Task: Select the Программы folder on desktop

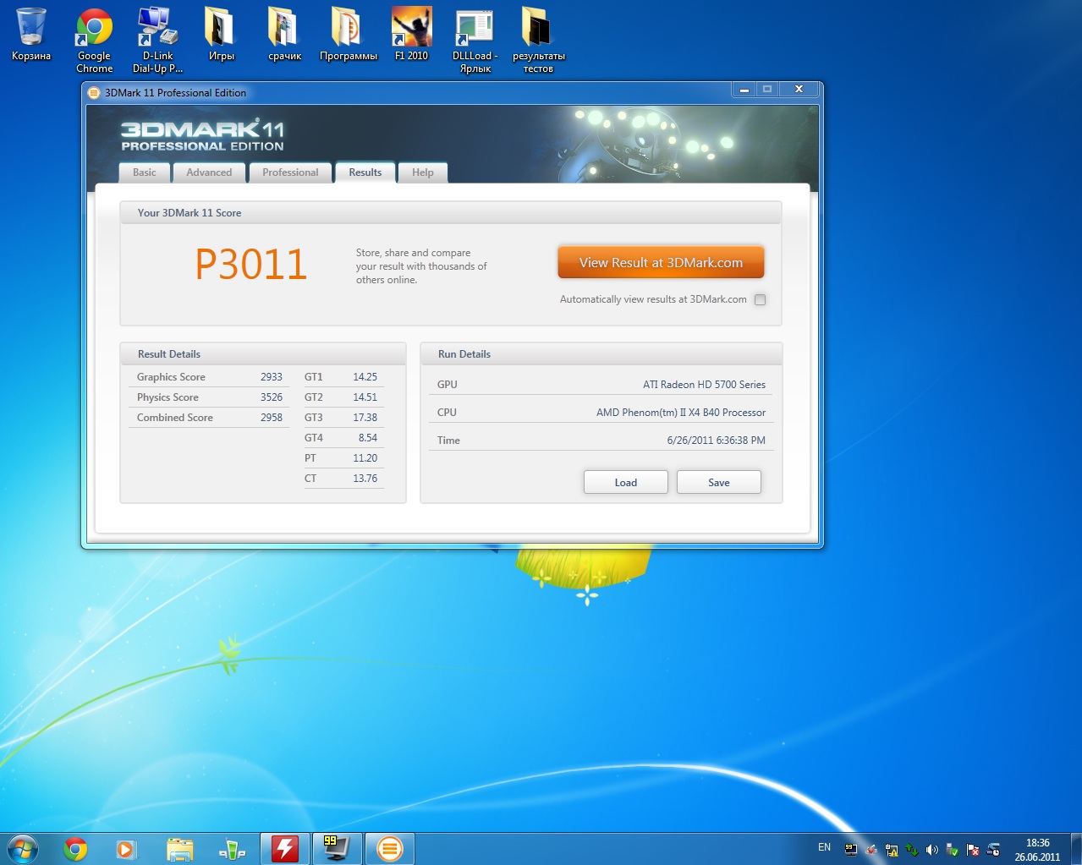Action: point(348,36)
